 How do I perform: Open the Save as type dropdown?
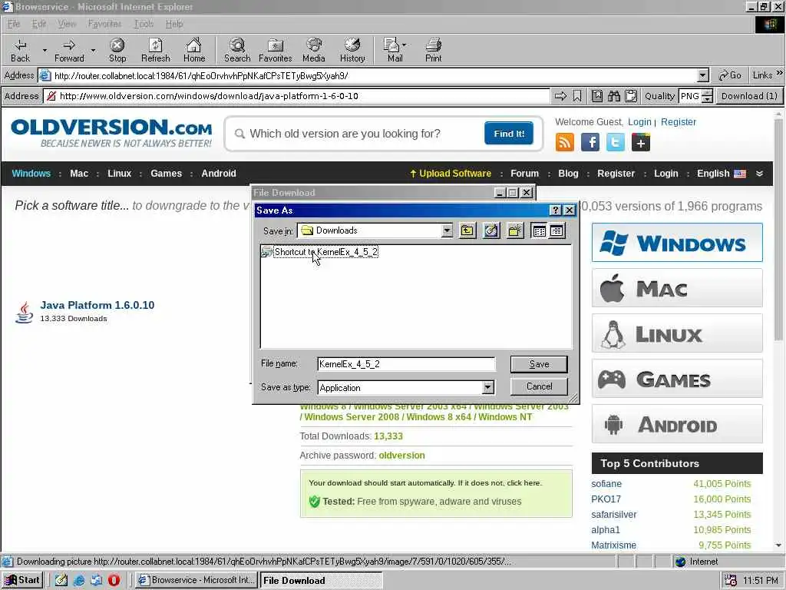[487, 387]
